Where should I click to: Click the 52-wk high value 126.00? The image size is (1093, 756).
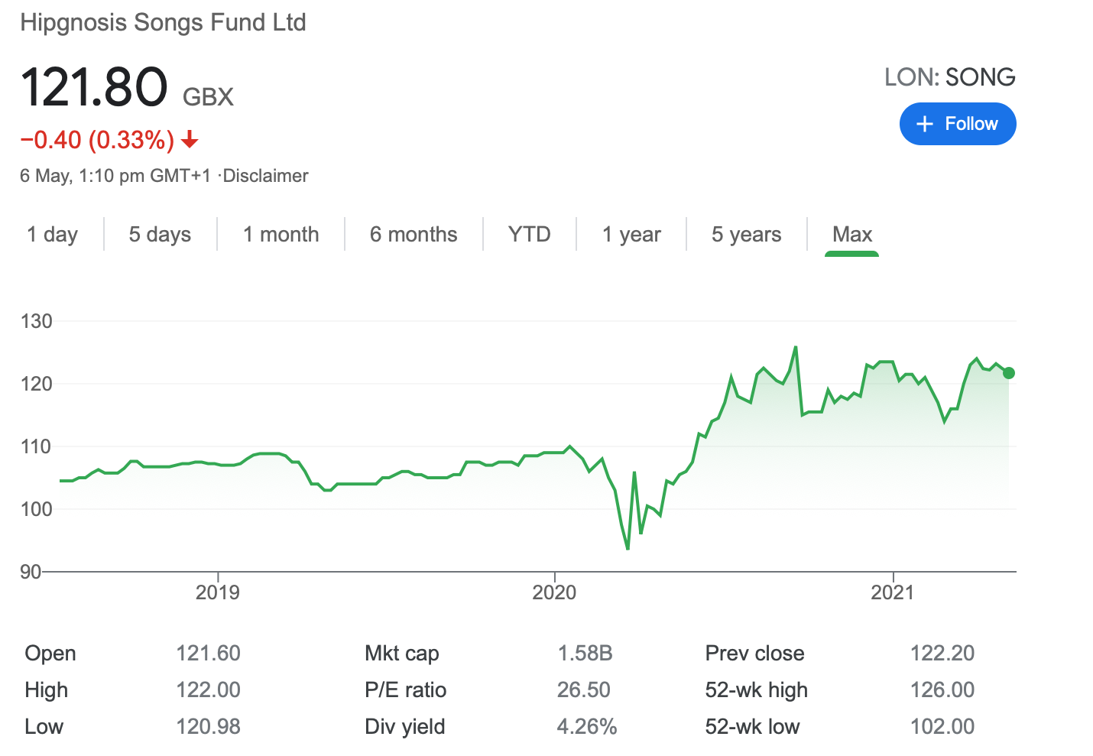point(942,689)
